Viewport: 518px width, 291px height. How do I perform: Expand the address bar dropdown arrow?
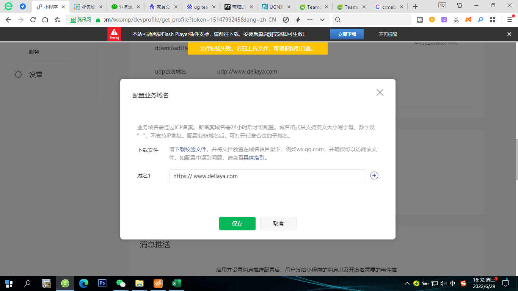[322, 20]
